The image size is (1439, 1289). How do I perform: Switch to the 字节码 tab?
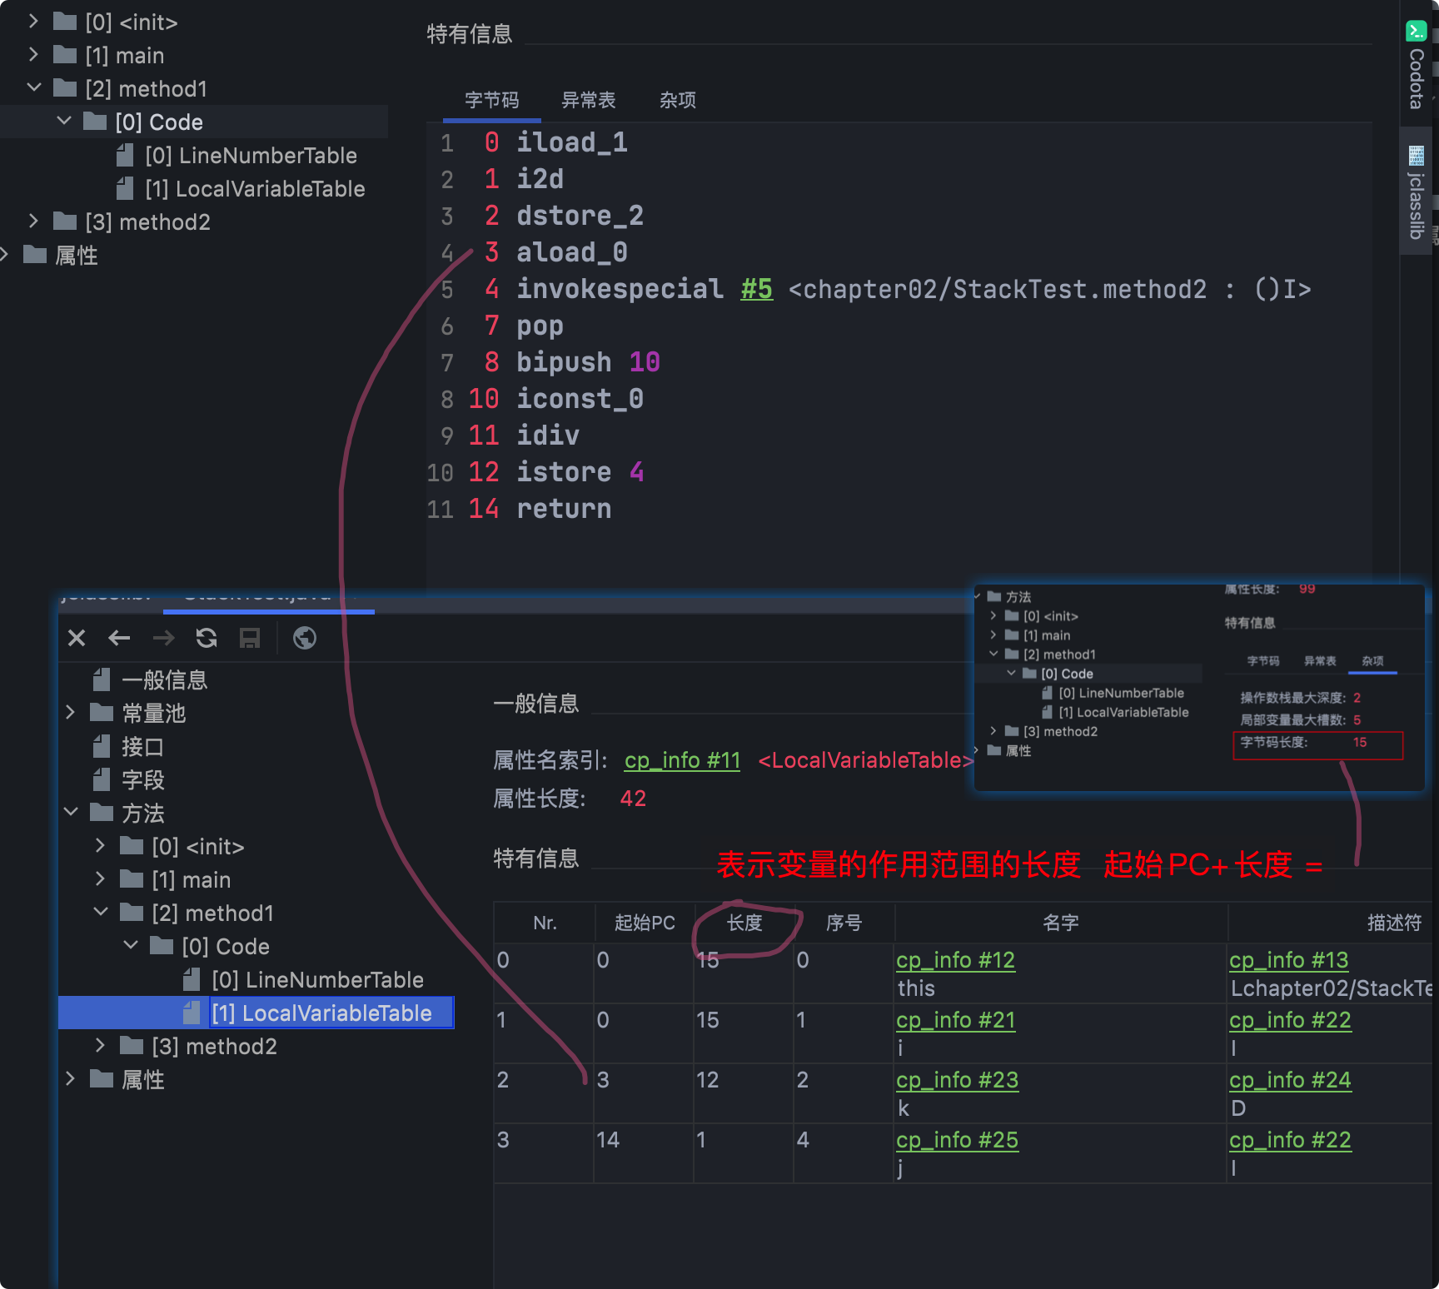491,101
